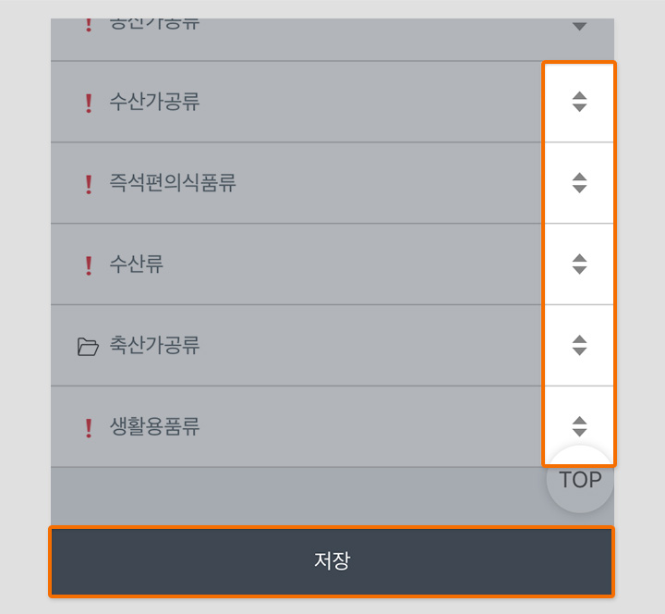
Task: Select the 즉석편의식품류 category row
Action: click(x=296, y=183)
